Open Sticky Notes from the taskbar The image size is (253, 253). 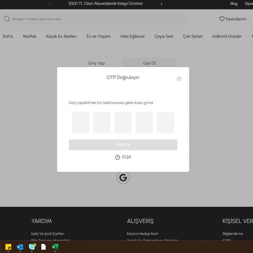tap(8, 247)
